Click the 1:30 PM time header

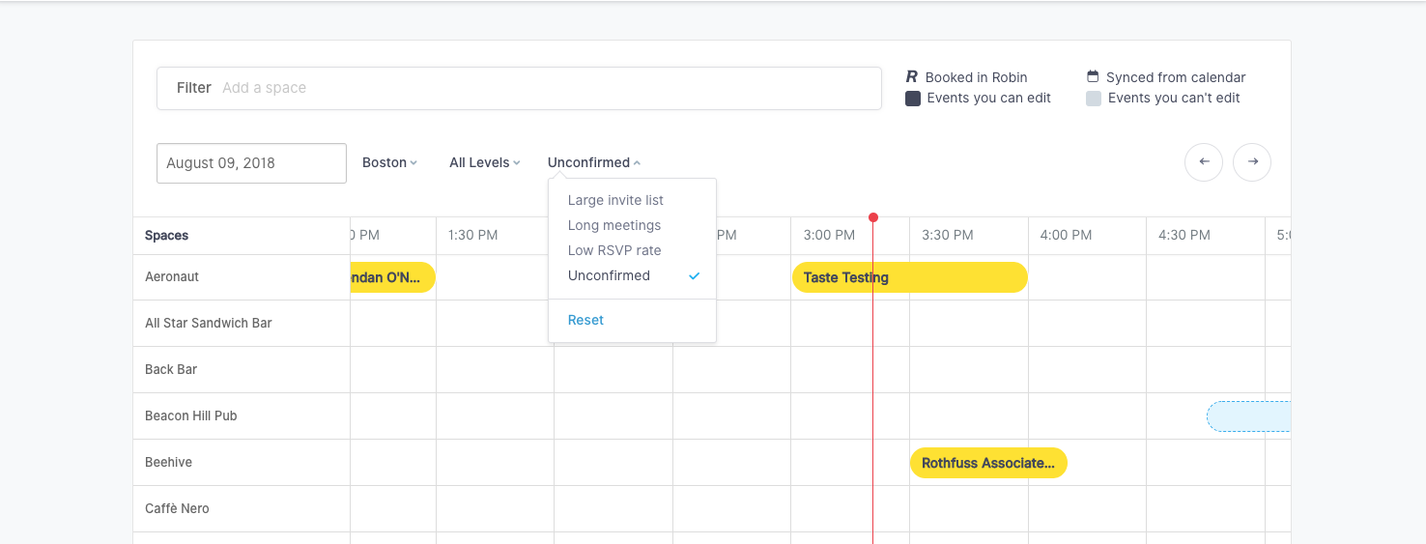[473, 235]
